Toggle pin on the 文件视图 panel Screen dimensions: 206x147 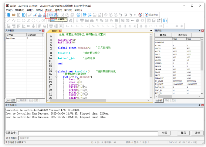coord(40,30)
